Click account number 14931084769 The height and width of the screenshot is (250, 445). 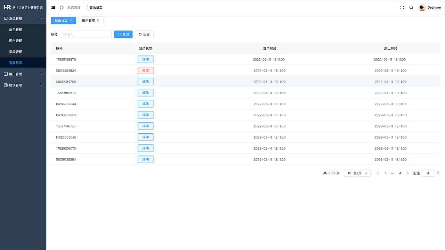[66, 82]
